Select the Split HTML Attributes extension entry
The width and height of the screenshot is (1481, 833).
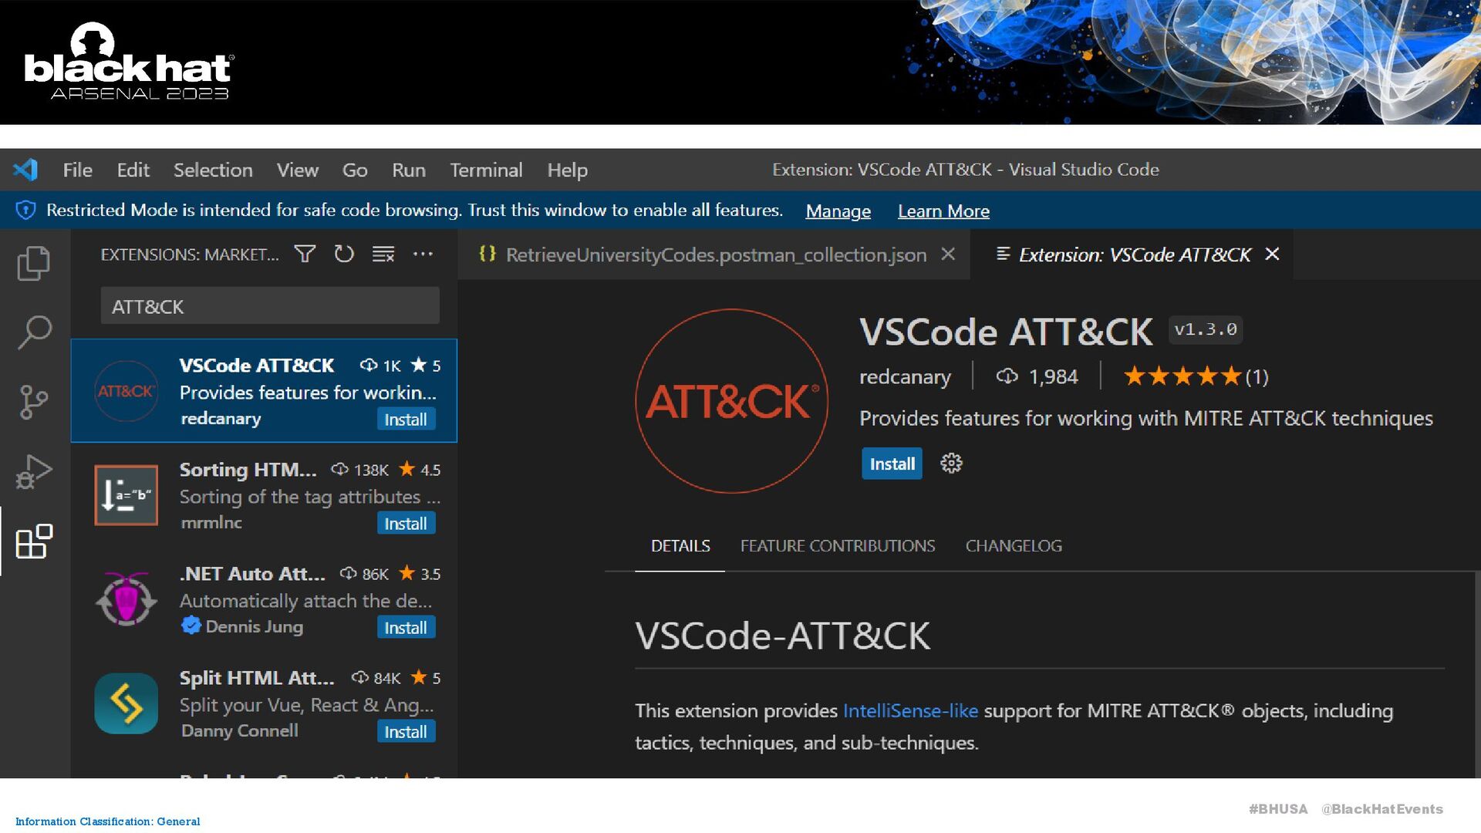click(264, 703)
